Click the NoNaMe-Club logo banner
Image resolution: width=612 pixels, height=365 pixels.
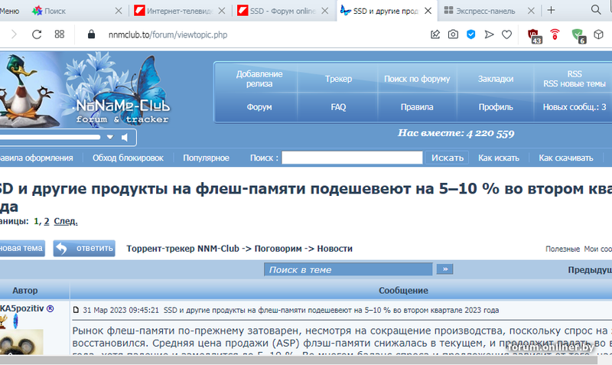click(x=85, y=90)
